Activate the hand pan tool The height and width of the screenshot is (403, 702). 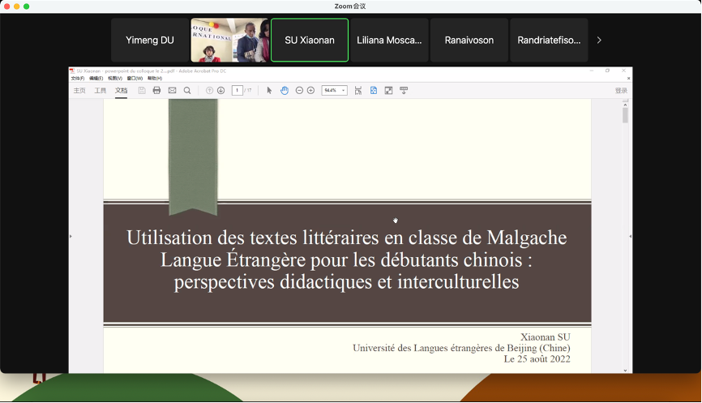(285, 91)
